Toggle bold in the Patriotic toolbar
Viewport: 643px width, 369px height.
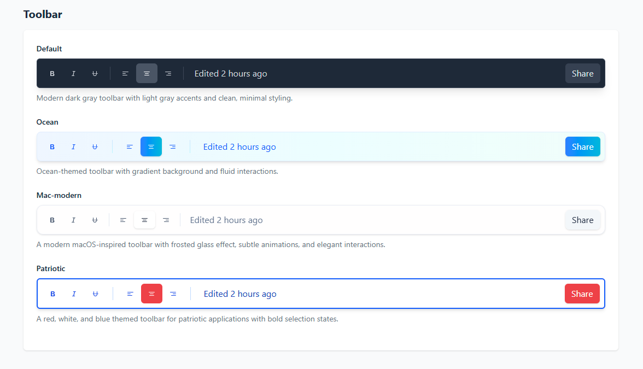pos(52,294)
